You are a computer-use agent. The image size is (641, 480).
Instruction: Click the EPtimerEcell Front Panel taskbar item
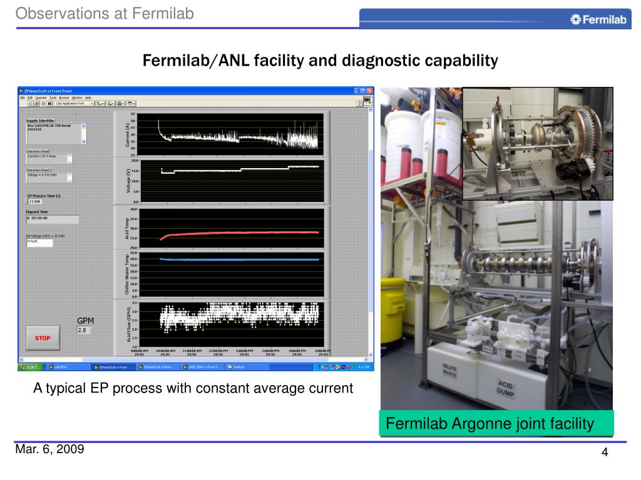(x=113, y=367)
